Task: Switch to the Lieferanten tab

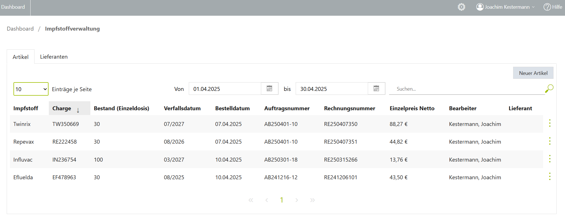Action: click(x=54, y=57)
